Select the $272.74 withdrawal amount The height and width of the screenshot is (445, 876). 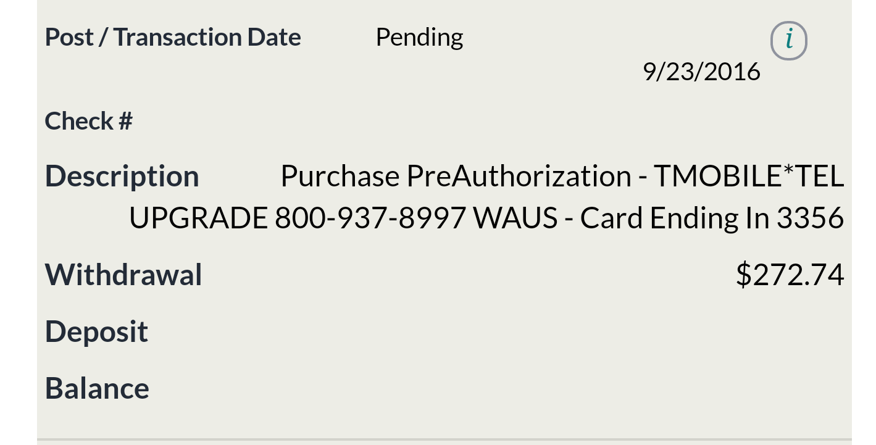(790, 275)
